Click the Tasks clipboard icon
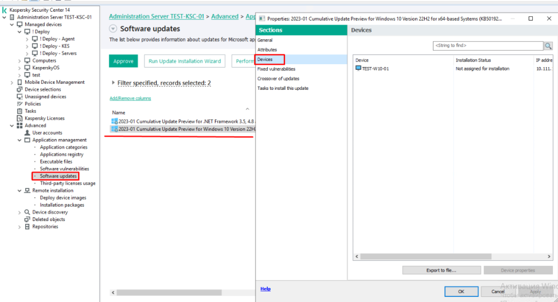Screen dimensions: 558x302 click(x=20, y=111)
